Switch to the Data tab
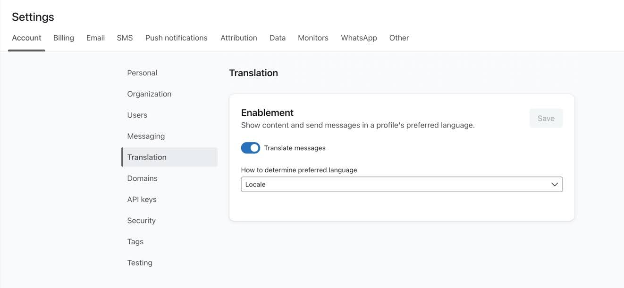 (x=278, y=38)
